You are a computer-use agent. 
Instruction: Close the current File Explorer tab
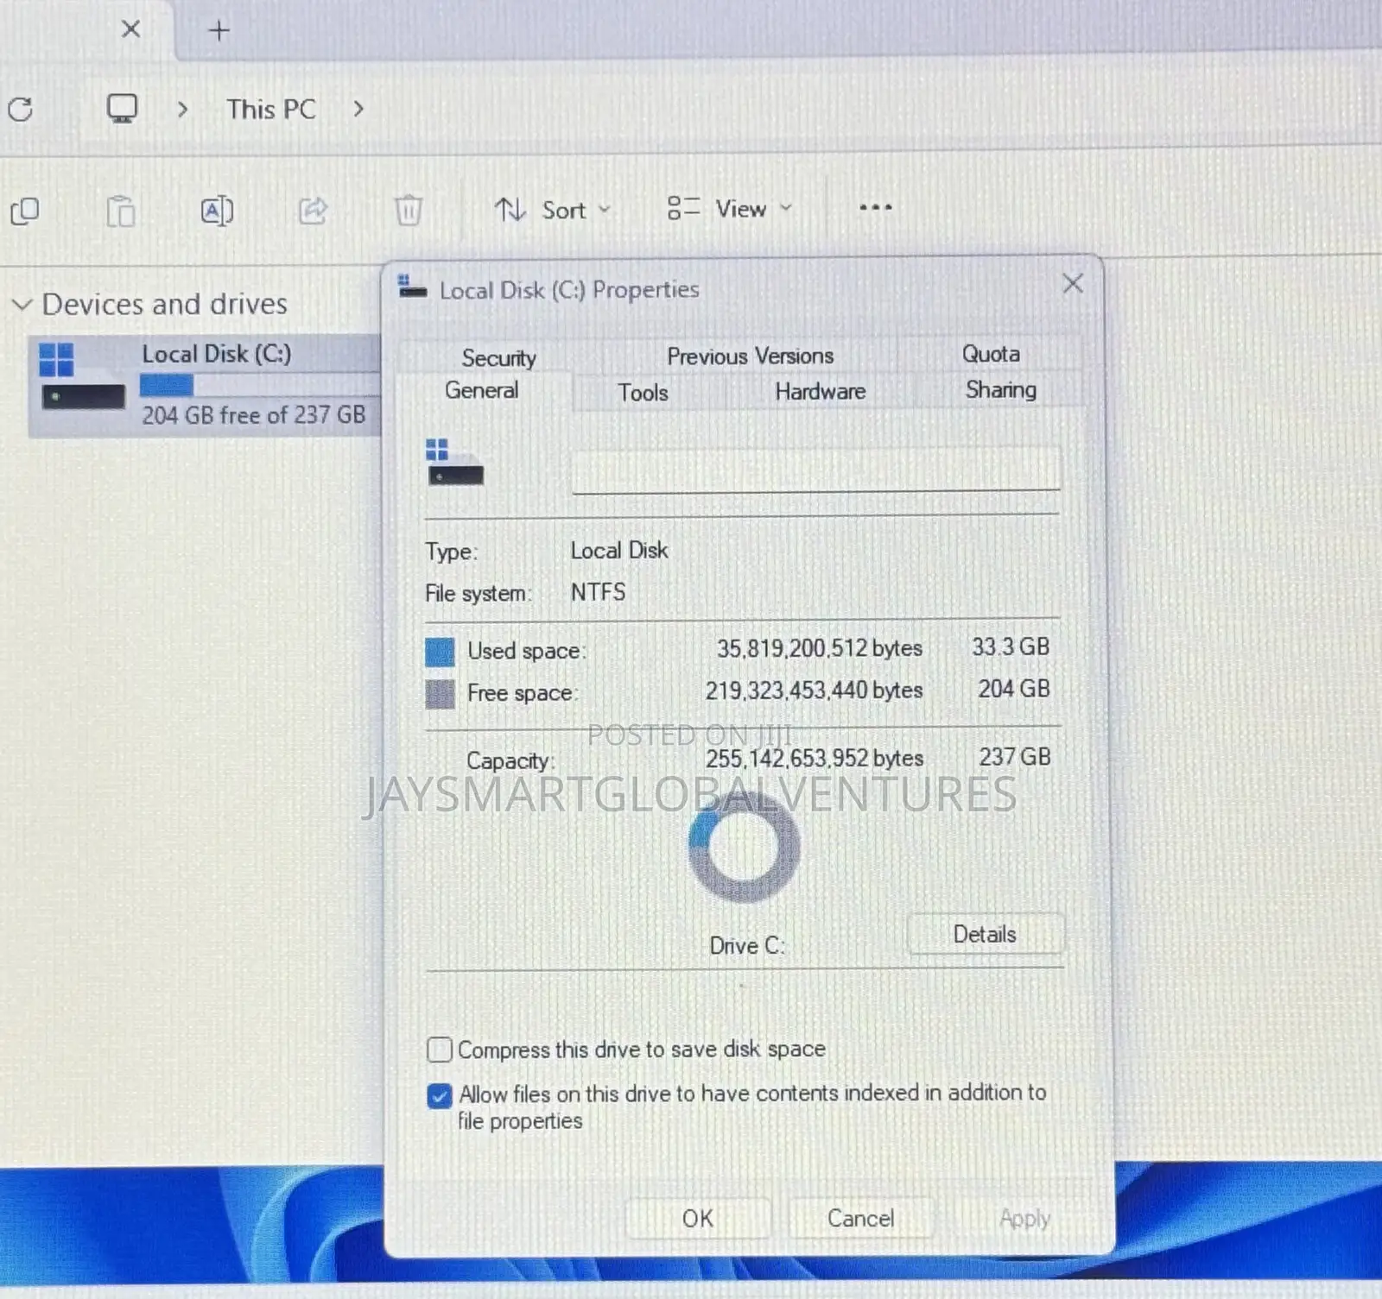(x=131, y=29)
